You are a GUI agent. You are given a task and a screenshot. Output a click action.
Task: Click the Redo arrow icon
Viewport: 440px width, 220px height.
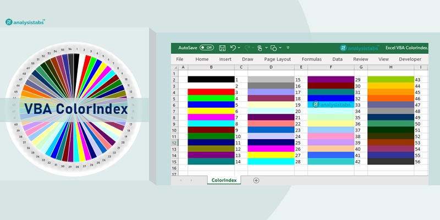point(247,48)
